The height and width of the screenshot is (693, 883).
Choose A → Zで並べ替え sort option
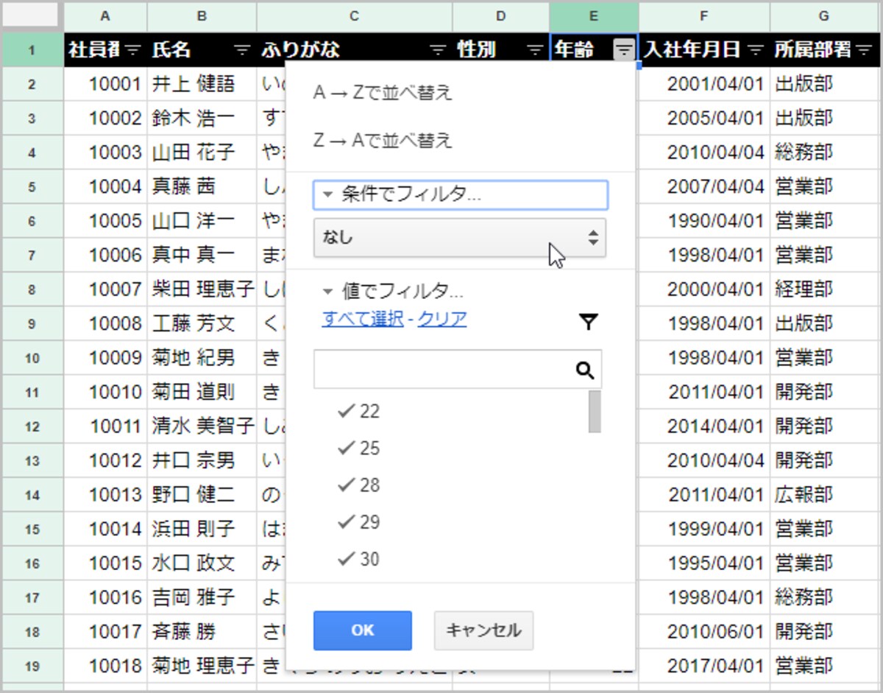pyautogui.click(x=383, y=93)
